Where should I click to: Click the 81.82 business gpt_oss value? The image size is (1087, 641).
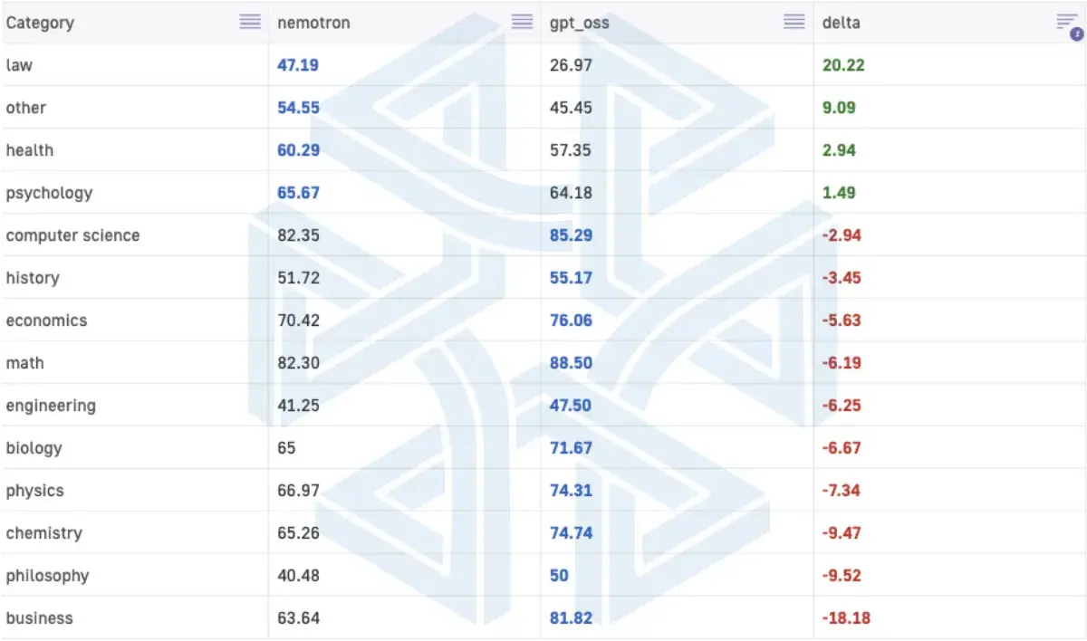[571, 617]
